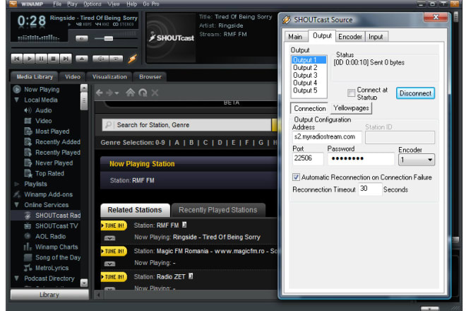The image size is (466, 311).
Task: Switch to Yellowpages sub-tab
Action: click(351, 108)
